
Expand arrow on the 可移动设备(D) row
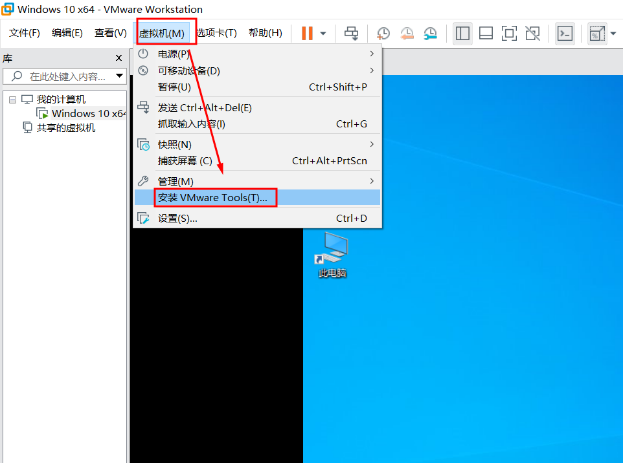[372, 70]
